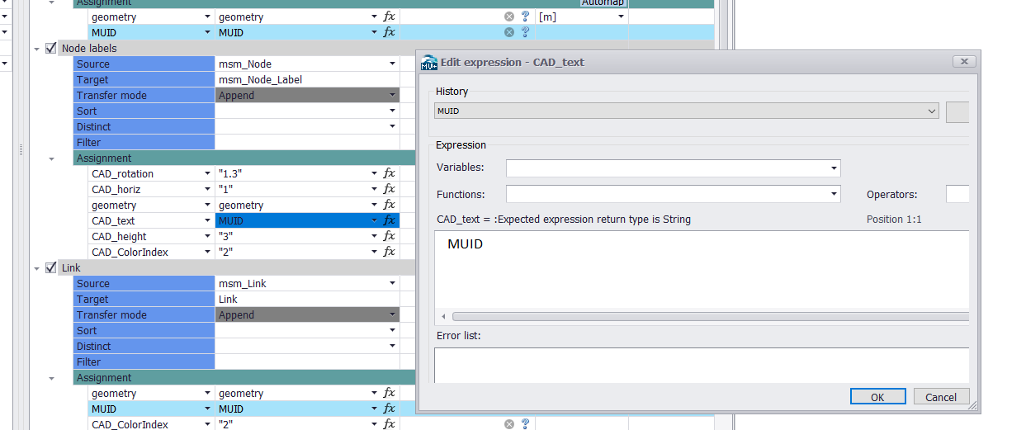Open help for bottom CAD_ColorIndex row
The width and height of the screenshot is (1026, 430).
(525, 424)
